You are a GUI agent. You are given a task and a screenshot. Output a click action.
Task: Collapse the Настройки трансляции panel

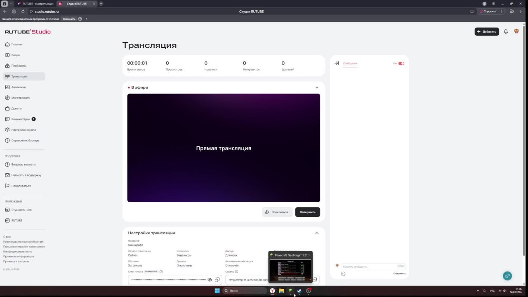pyautogui.click(x=317, y=233)
